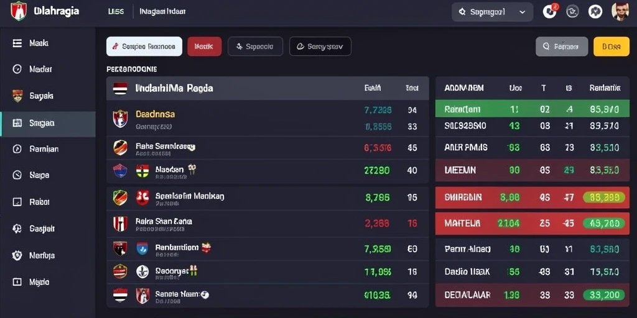Open Medar in the sidebar

(x=47, y=69)
